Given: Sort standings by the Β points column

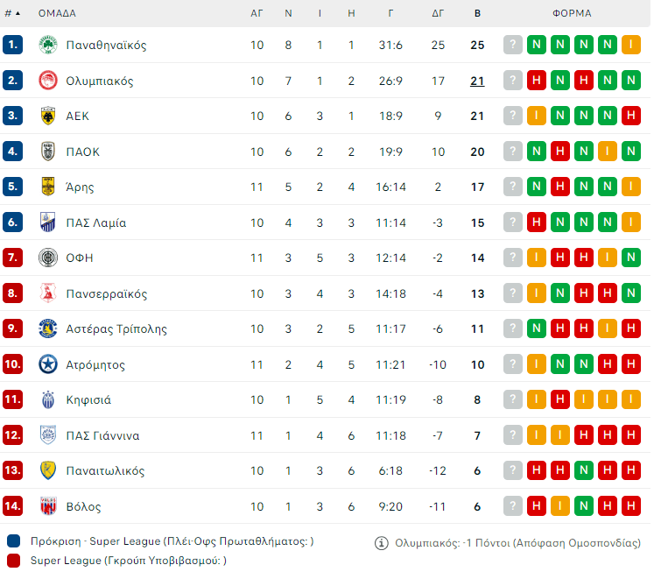Looking at the screenshot, I should click(477, 13).
